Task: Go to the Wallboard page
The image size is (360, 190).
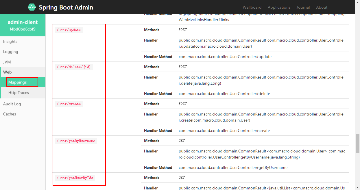Action: click(252, 7)
